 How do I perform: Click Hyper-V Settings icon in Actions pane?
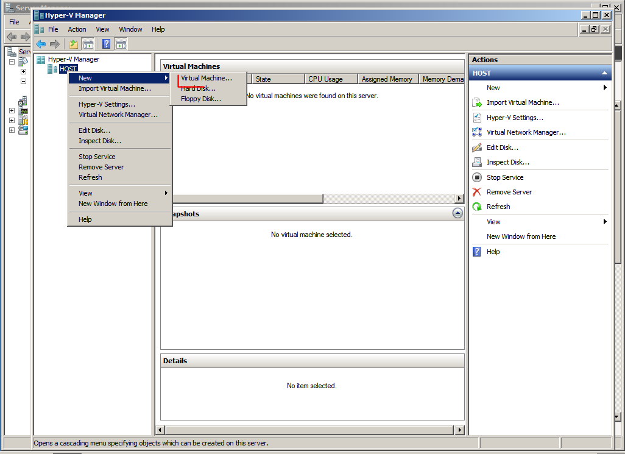tap(477, 118)
